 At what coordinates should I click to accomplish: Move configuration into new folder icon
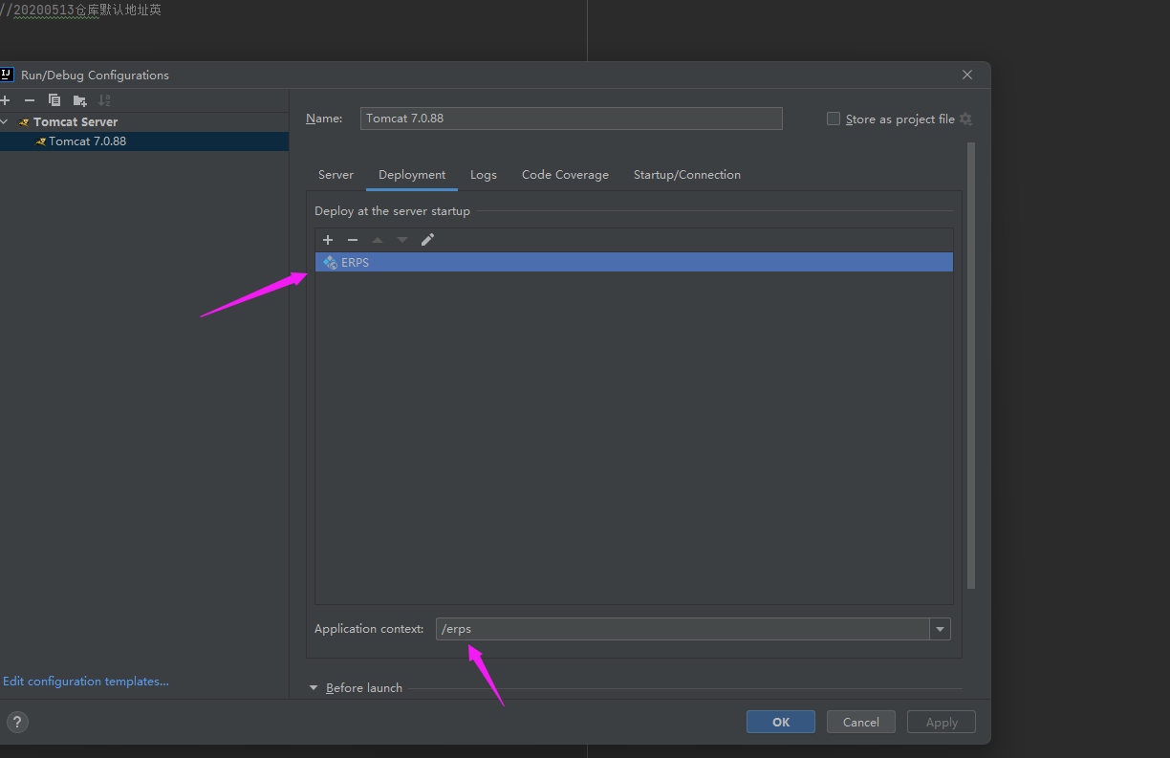point(80,100)
